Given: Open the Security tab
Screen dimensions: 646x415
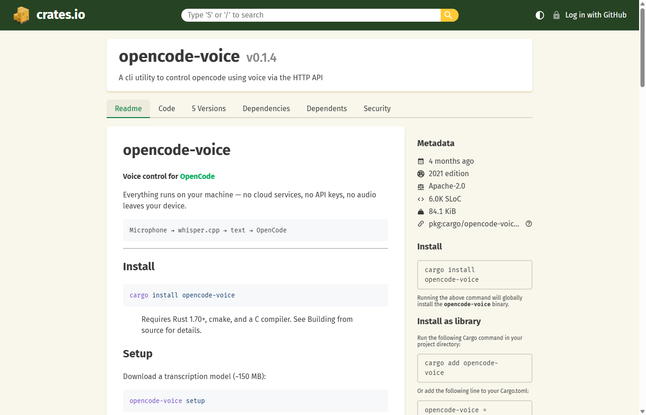Looking at the screenshot, I should [x=377, y=109].
